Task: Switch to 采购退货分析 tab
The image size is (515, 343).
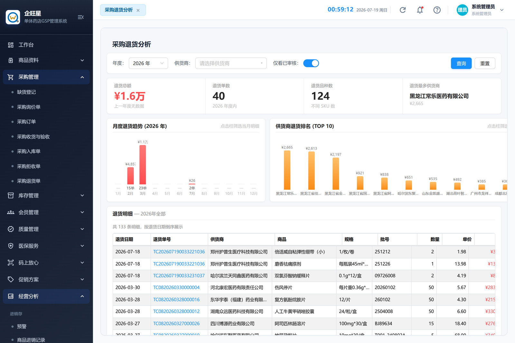Action: 118,10
